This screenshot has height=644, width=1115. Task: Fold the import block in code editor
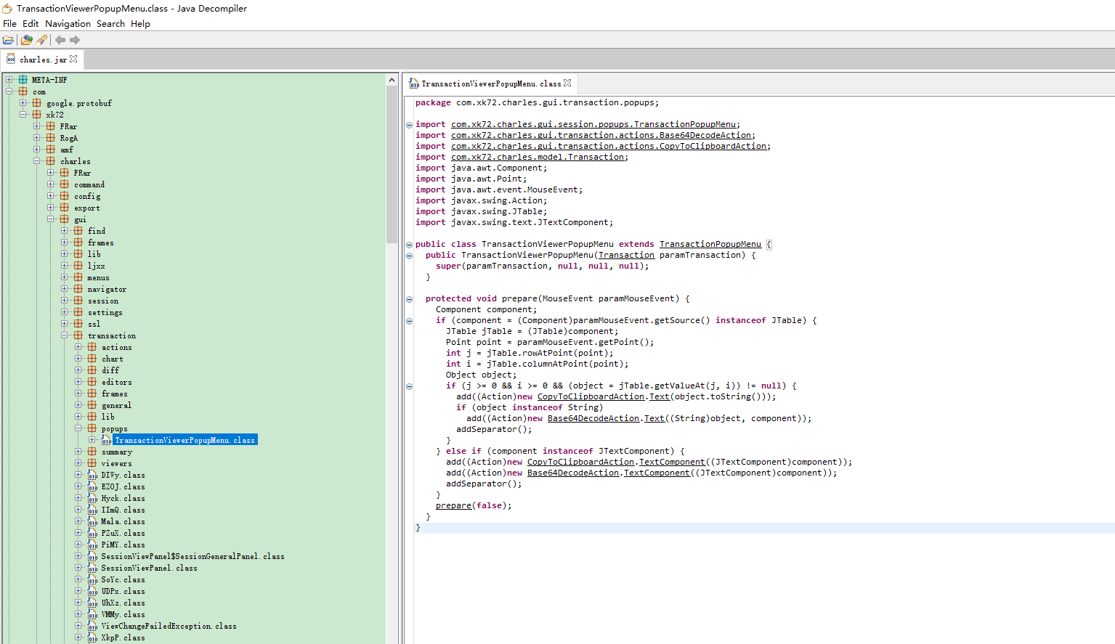409,125
